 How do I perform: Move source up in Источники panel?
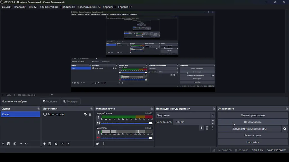(63, 144)
